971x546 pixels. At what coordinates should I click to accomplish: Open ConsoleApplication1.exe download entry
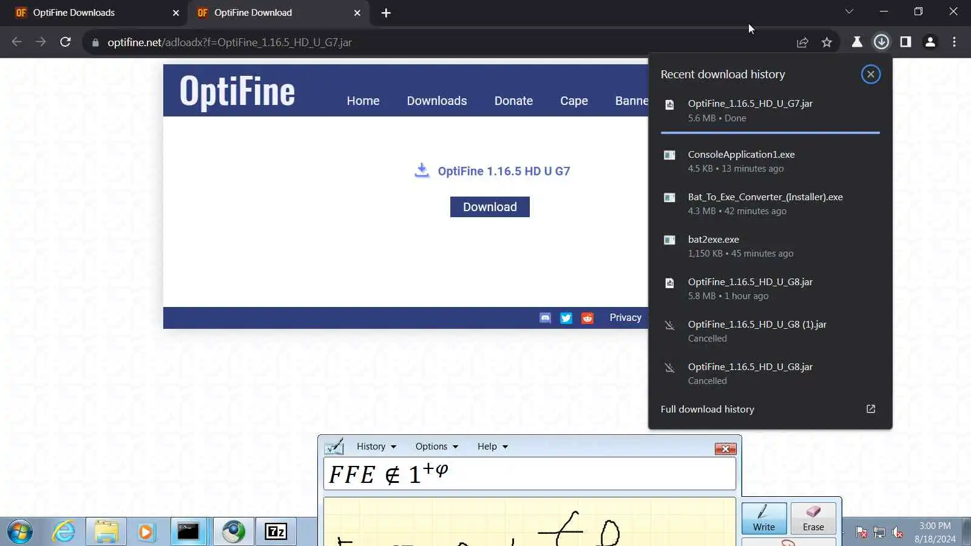tap(770, 161)
